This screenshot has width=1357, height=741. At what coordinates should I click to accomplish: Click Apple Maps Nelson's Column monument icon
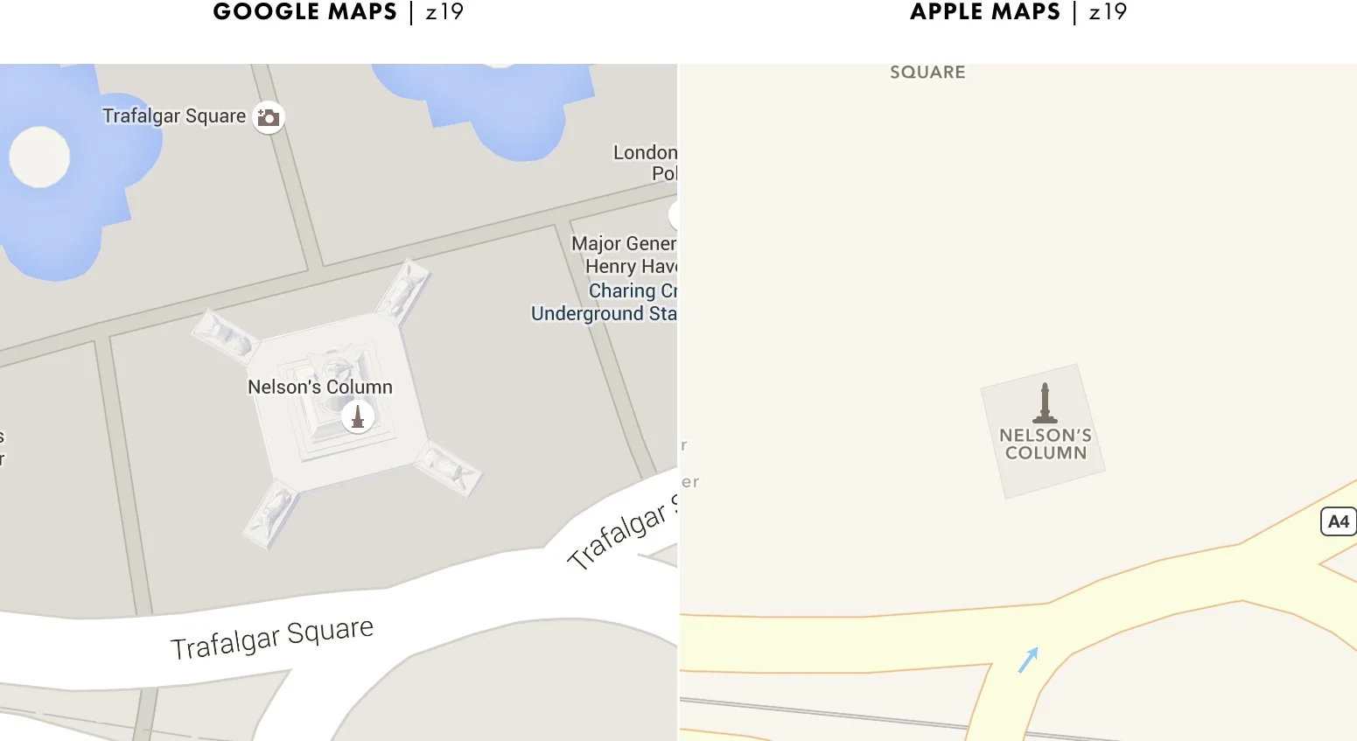(1045, 403)
